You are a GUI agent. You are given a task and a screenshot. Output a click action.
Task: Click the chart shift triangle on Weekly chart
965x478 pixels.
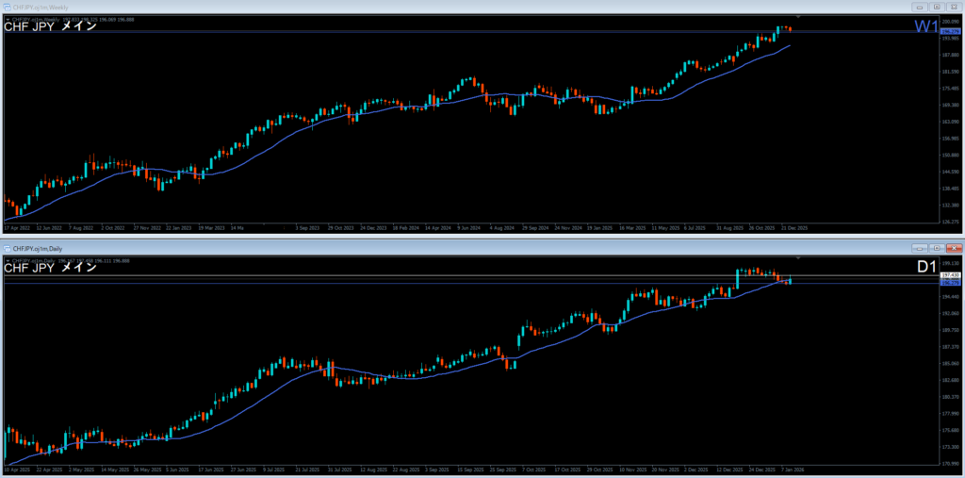click(x=798, y=17)
